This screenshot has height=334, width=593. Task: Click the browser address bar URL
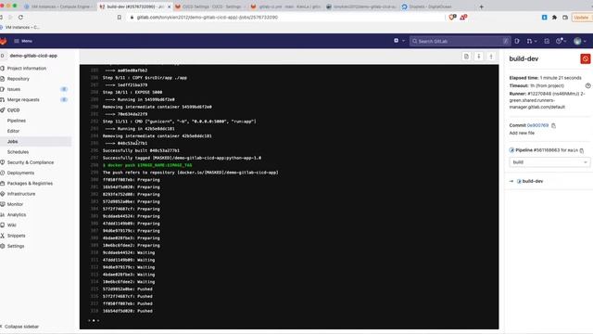[208, 18]
